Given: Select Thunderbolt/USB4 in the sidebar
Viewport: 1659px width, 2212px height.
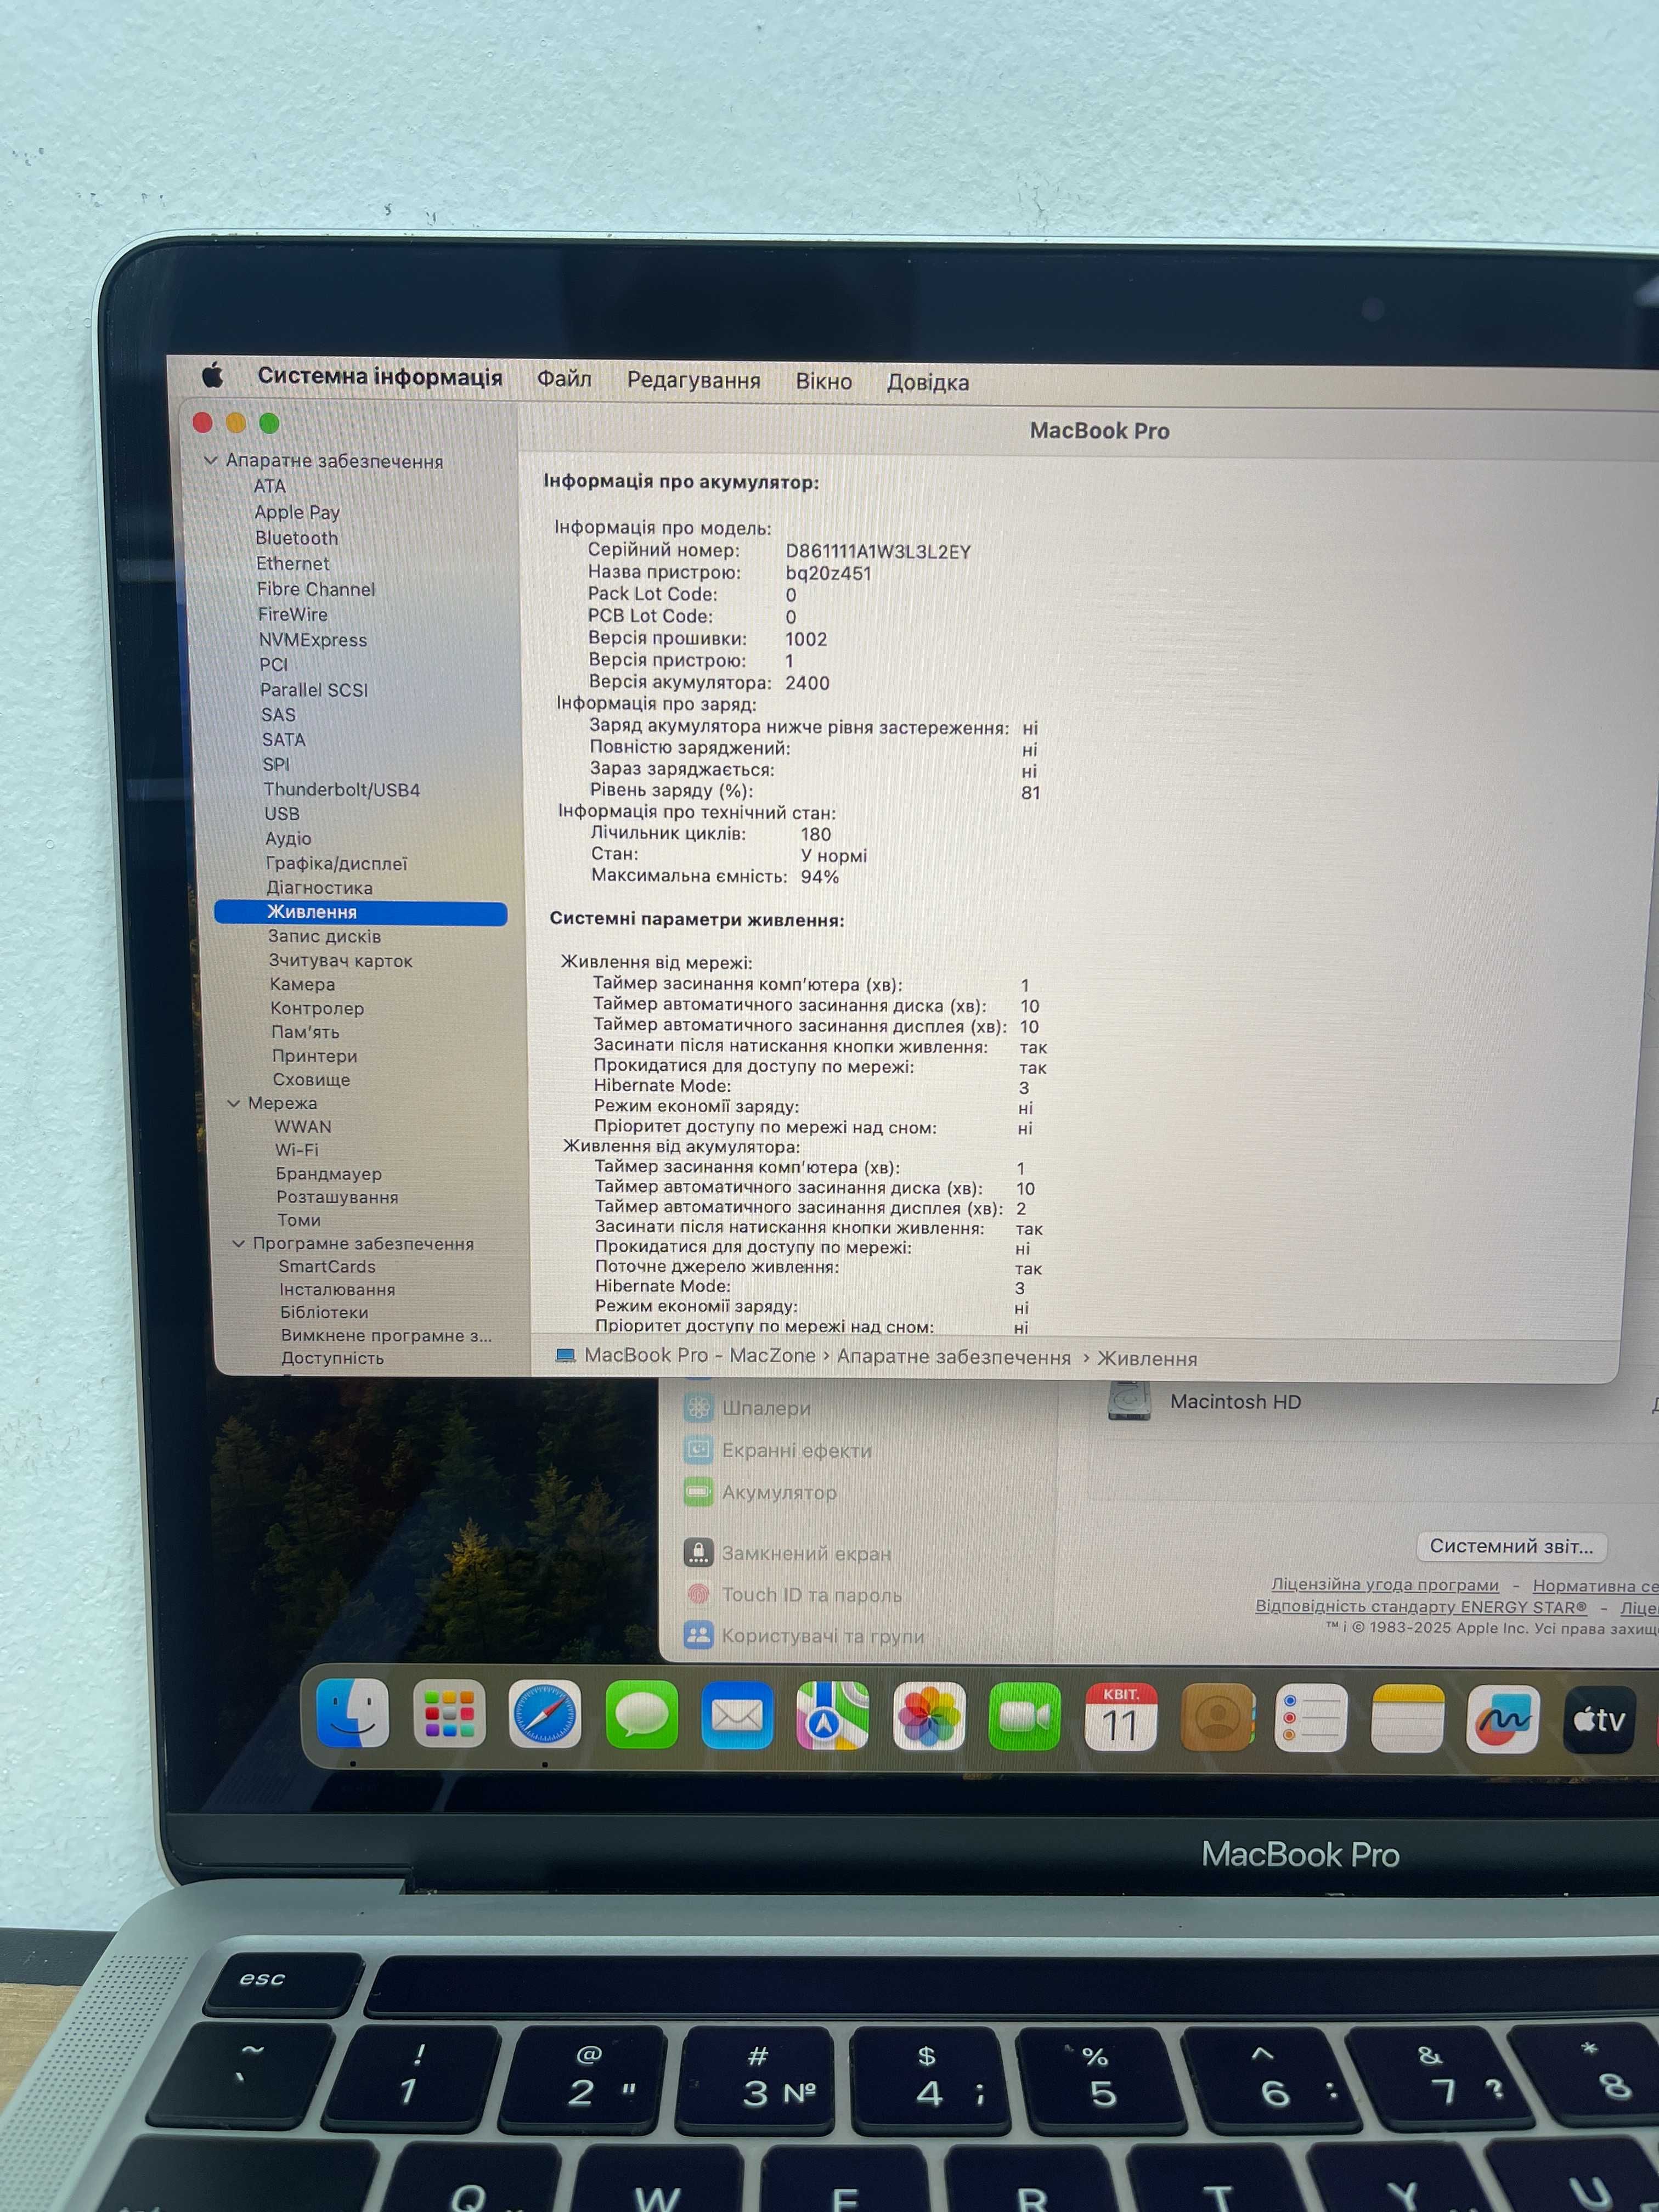Looking at the screenshot, I should coord(341,790).
